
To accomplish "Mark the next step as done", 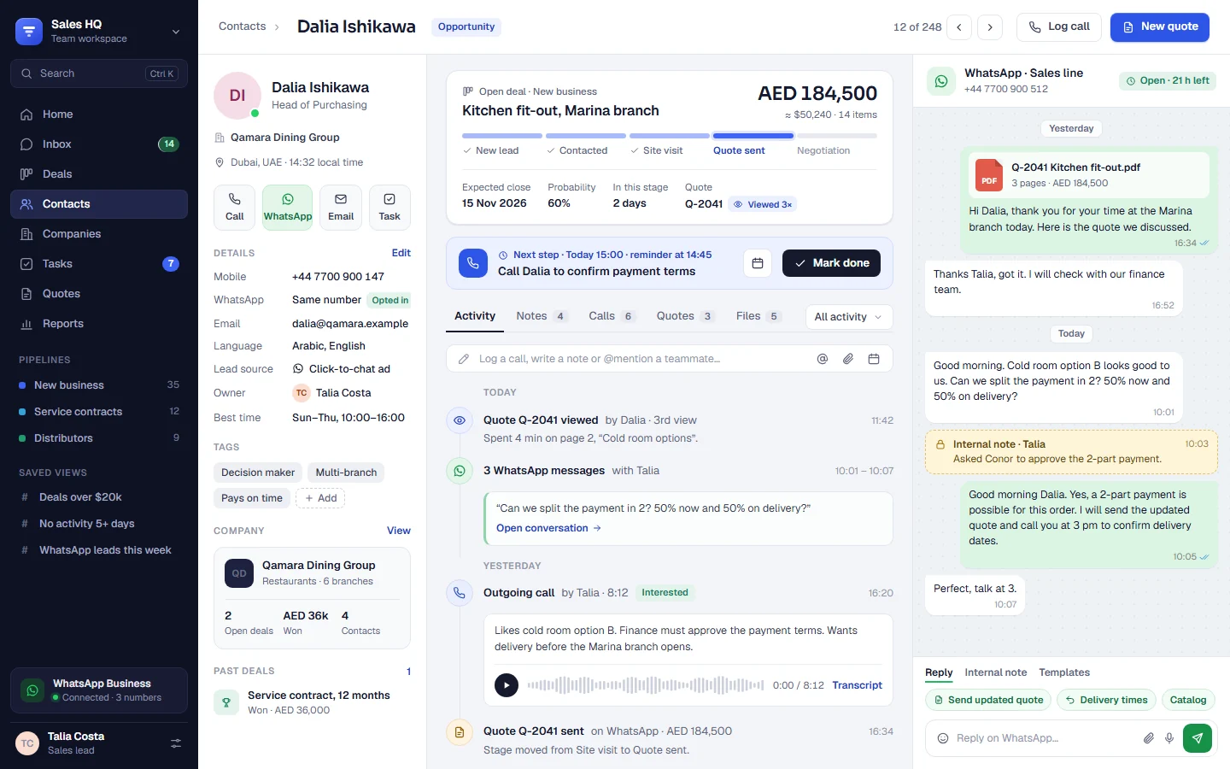I will point(831,263).
